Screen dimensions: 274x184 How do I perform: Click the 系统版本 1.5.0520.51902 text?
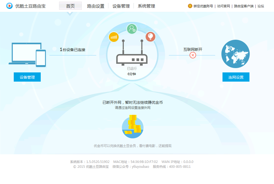click(90, 162)
